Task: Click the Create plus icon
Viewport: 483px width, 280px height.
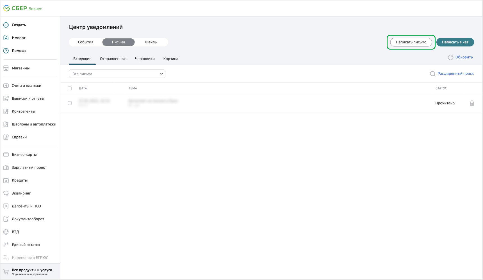Action: click(x=6, y=25)
